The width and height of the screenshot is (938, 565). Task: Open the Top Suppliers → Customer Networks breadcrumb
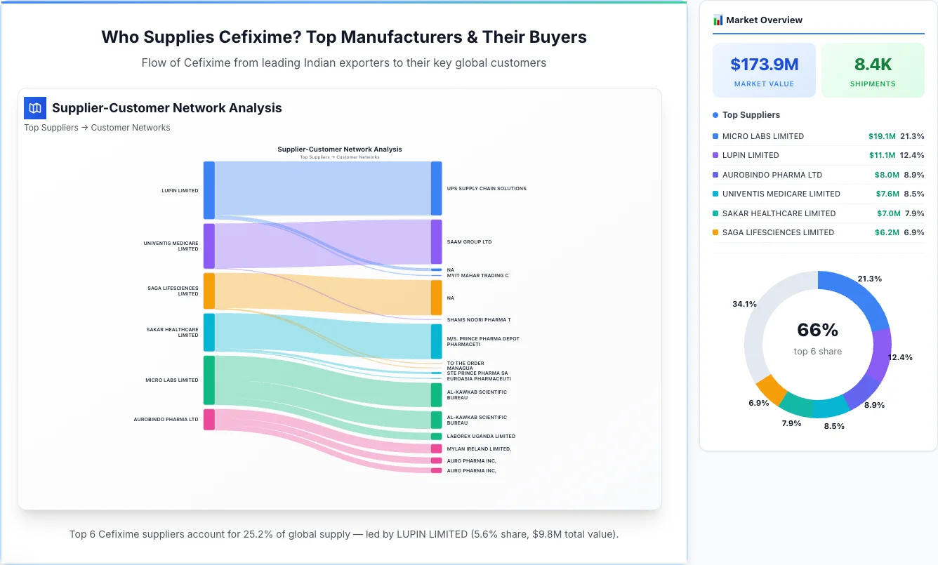(97, 127)
